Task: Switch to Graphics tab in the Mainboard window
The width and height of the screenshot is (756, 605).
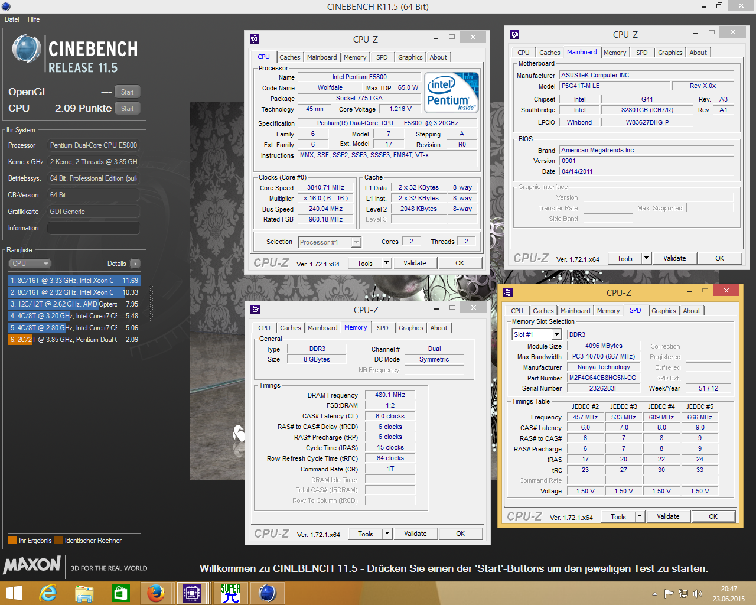Action: pos(670,53)
